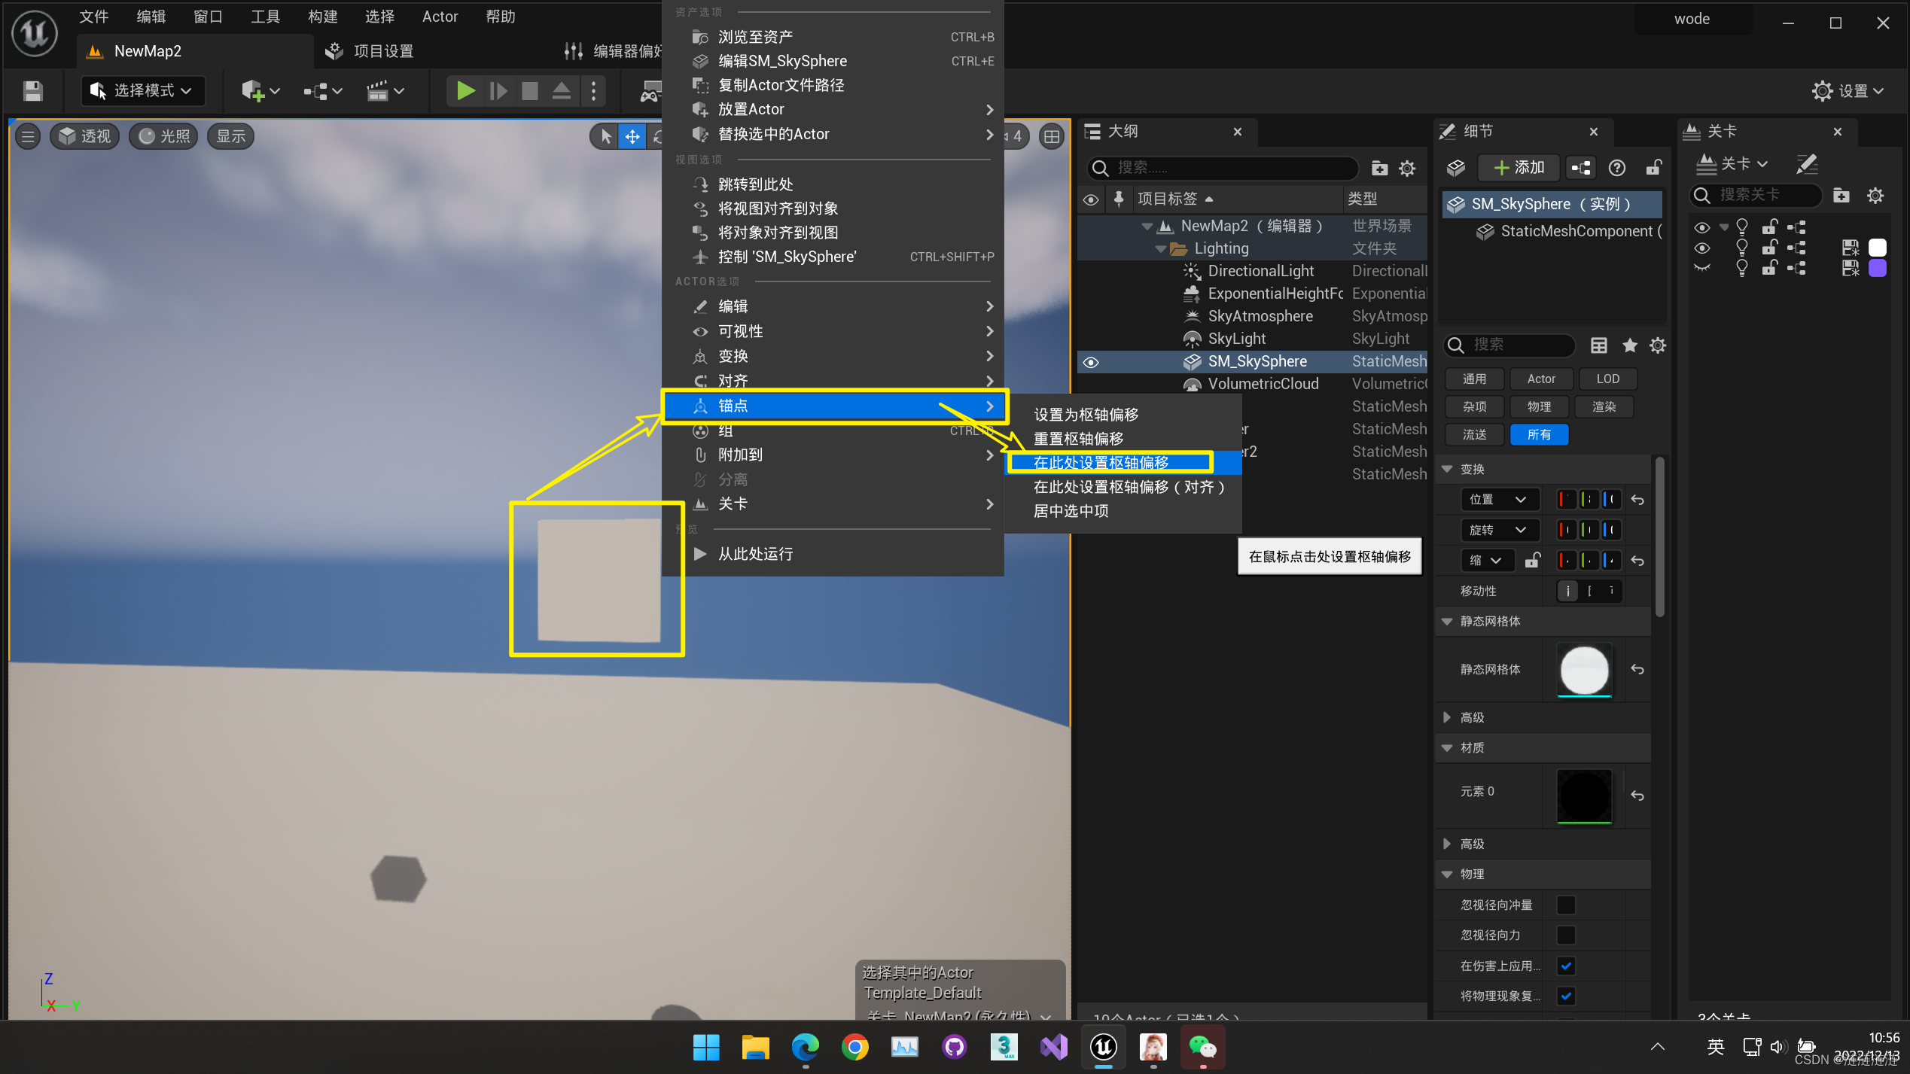1910x1074 pixels.
Task: Toggle SM_SkySphere visibility eye in outliner
Action: click(1090, 362)
